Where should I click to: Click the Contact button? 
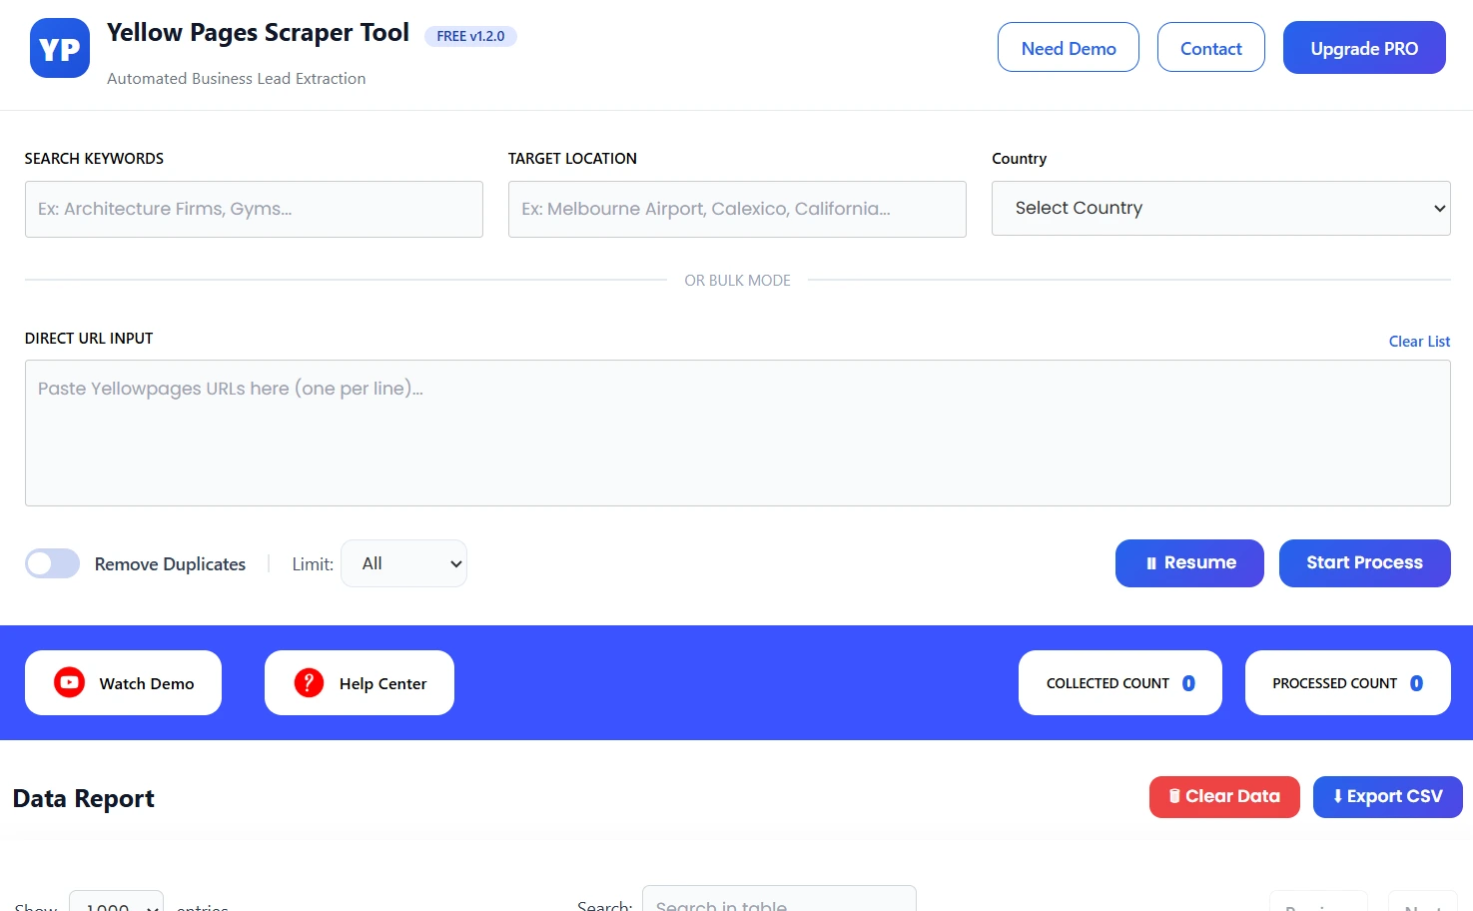1211,48
